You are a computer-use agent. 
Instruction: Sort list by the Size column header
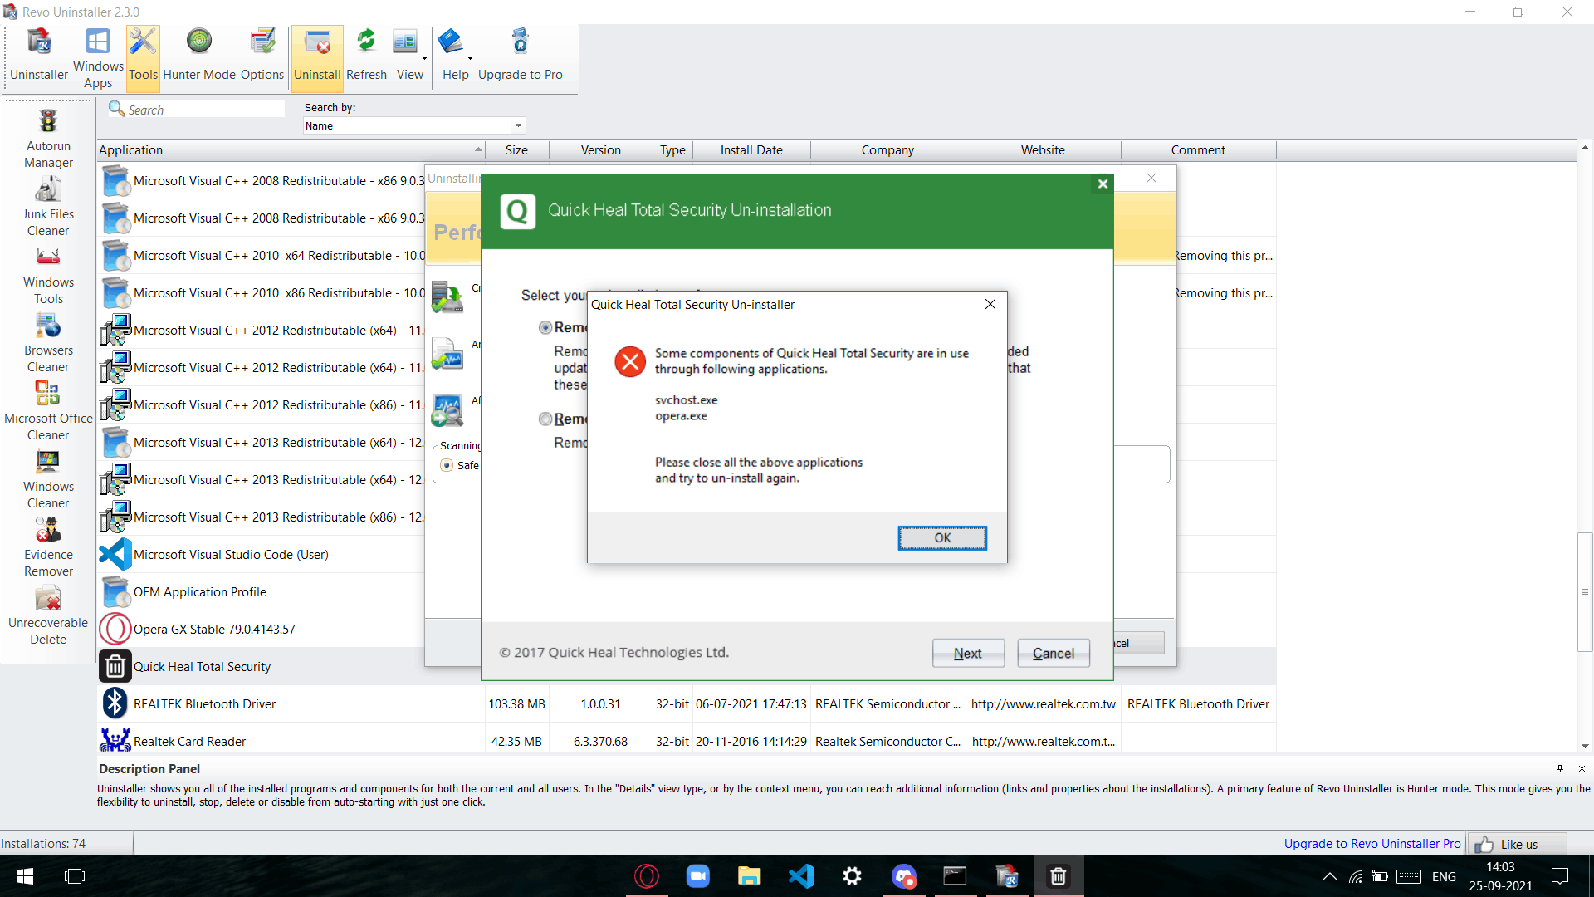tap(516, 149)
